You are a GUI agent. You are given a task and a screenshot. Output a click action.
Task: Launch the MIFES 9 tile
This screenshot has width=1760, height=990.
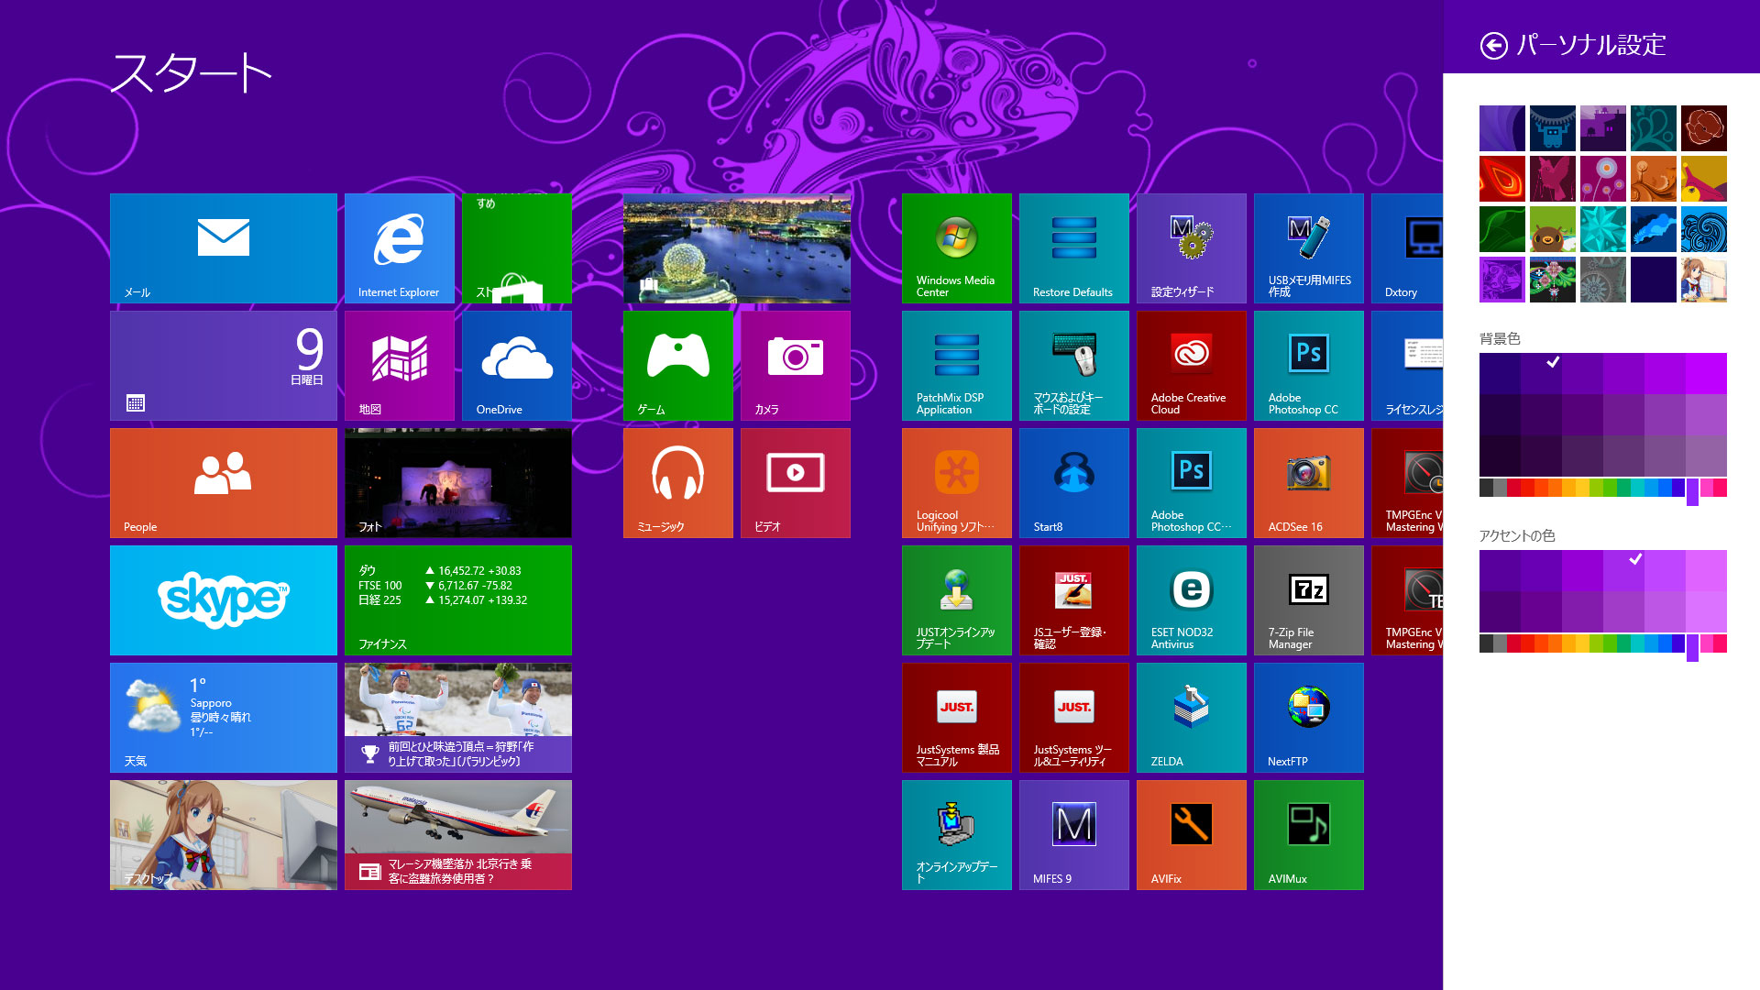(x=1074, y=835)
